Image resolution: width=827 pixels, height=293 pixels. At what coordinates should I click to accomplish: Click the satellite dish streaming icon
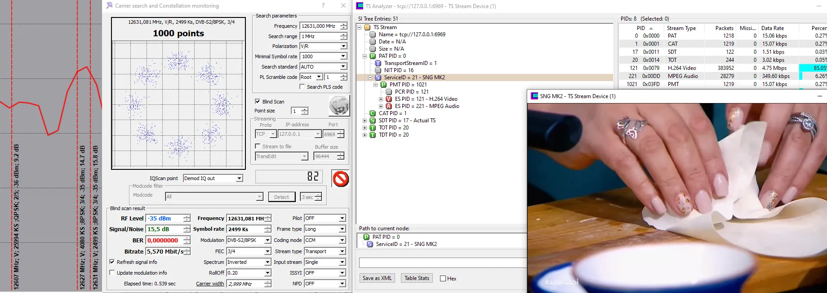[339, 106]
